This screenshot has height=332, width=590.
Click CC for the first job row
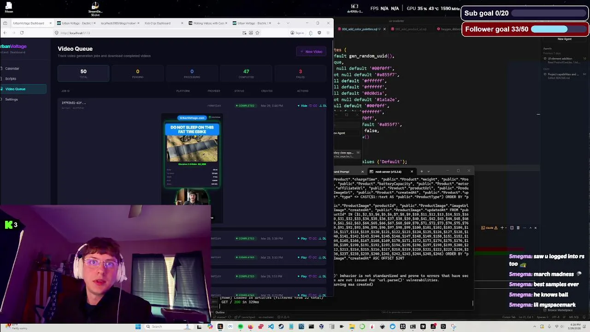point(314,106)
